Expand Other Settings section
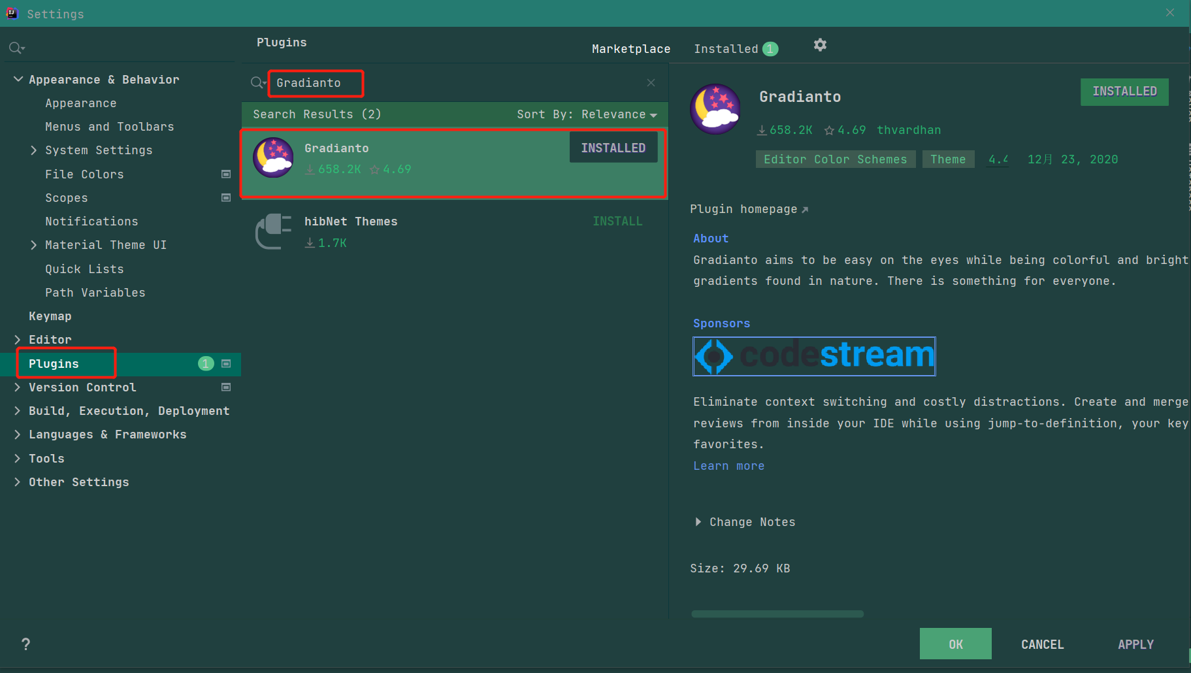This screenshot has width=1191, height=673. pyautogui.click(x=18, y=482)
